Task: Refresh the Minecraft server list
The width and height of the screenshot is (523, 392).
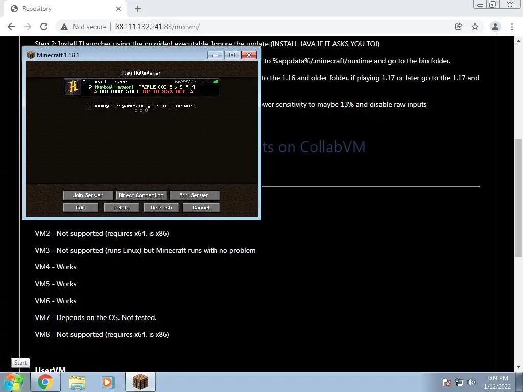Action: pos(161,208)
